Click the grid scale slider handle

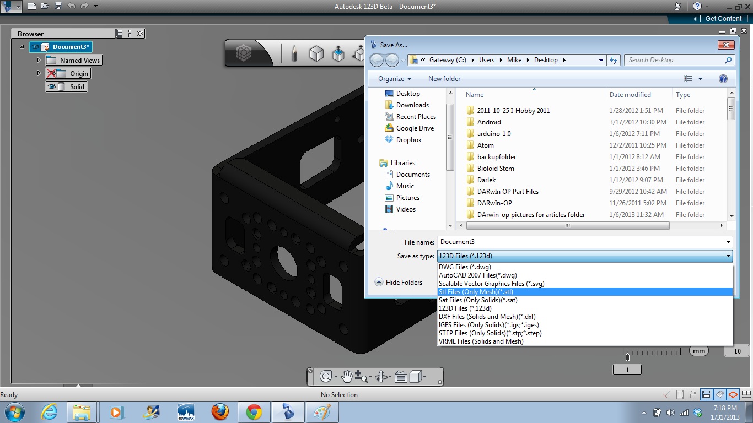(627, 357)
